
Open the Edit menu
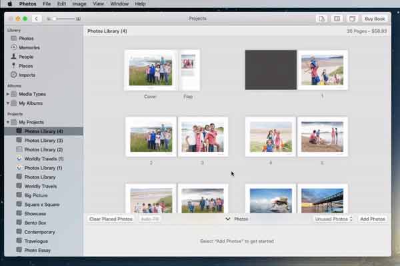[61, 4]
